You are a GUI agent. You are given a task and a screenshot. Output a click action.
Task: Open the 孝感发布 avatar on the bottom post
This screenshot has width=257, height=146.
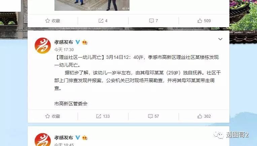click(43, 140)
